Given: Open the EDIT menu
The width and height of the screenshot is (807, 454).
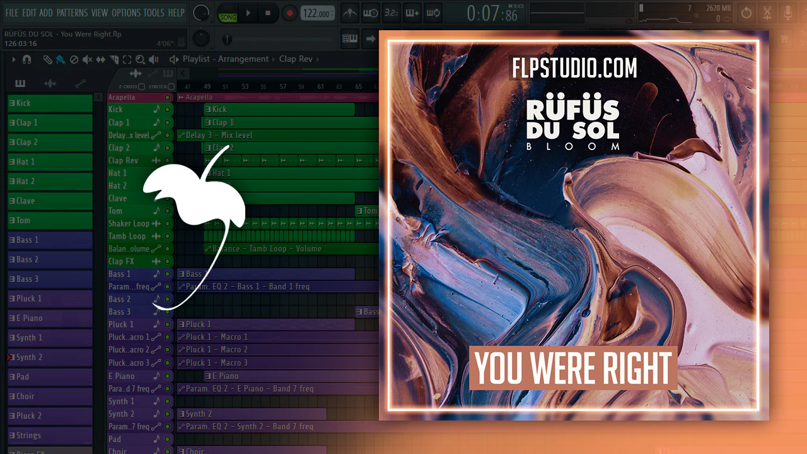Looking at the screenshot, I should (29, 13).
